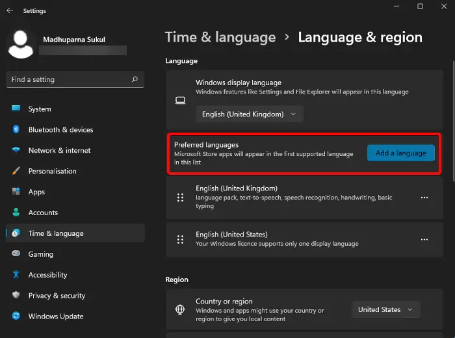Open the Windows display language dropdown

(250, 114)
